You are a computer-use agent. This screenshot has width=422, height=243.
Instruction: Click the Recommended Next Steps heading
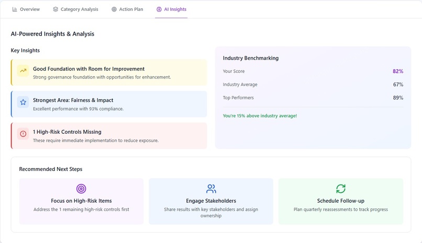pos(51,169)
